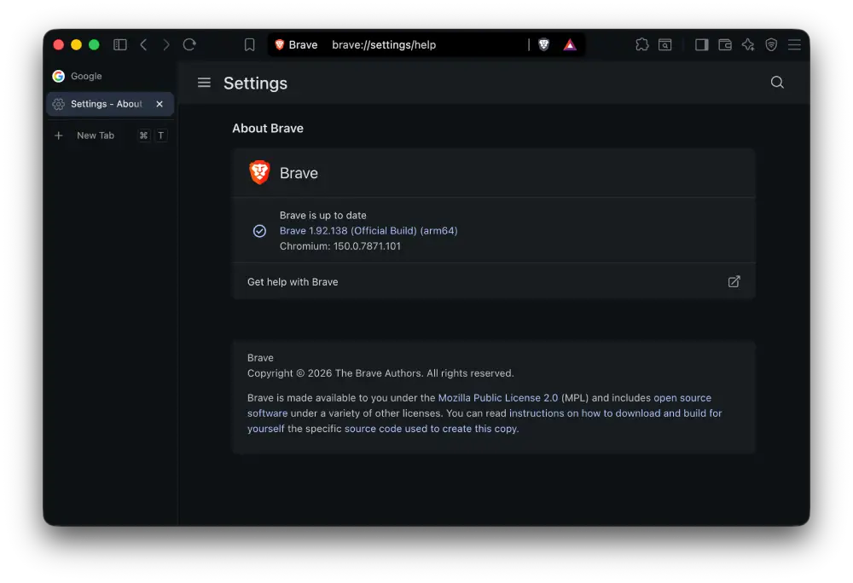
Task: Open the Extensions puzzle icon
Action: 642,44
